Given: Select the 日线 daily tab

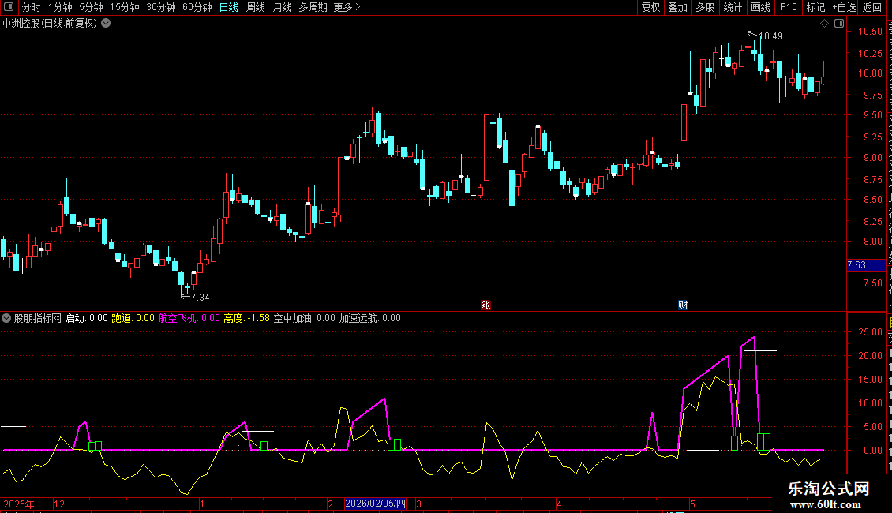Looking at the screenshot, I should coord(229,7).
